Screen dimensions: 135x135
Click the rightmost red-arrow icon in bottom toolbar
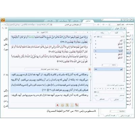pos(77,105)
